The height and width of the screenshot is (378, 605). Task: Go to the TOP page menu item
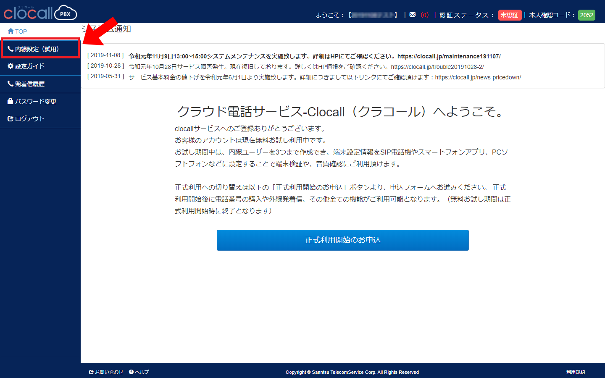coord(40,31)
